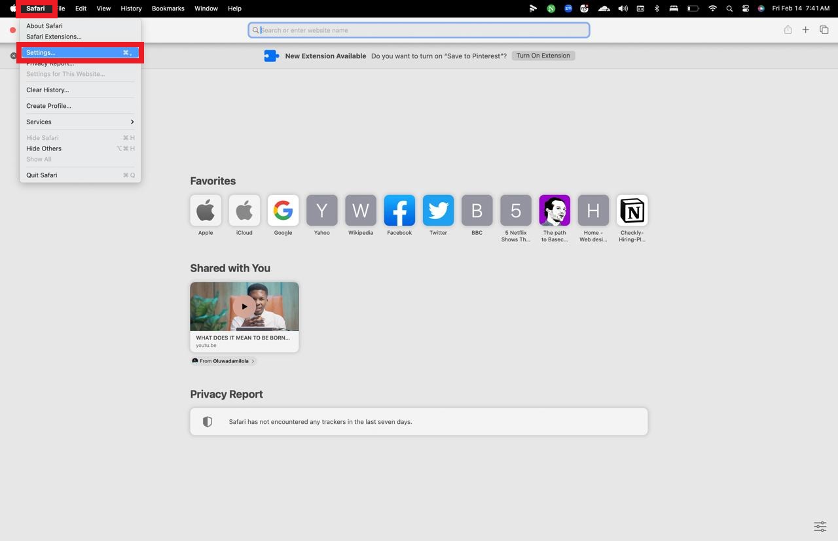Click Turn On Extension button
Screen dimensions: 838x541
[x=543, y=56]
